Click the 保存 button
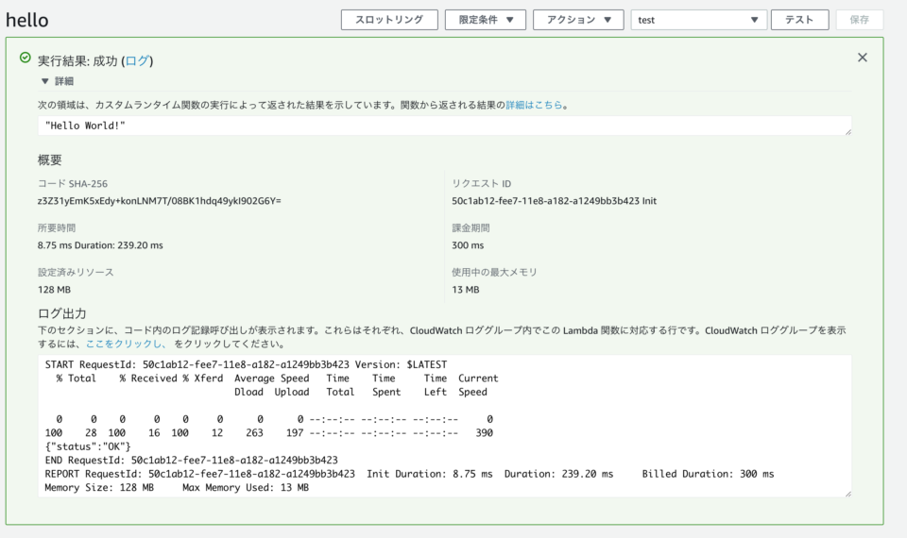Screen dimensions: 907x538 (859, 20)
